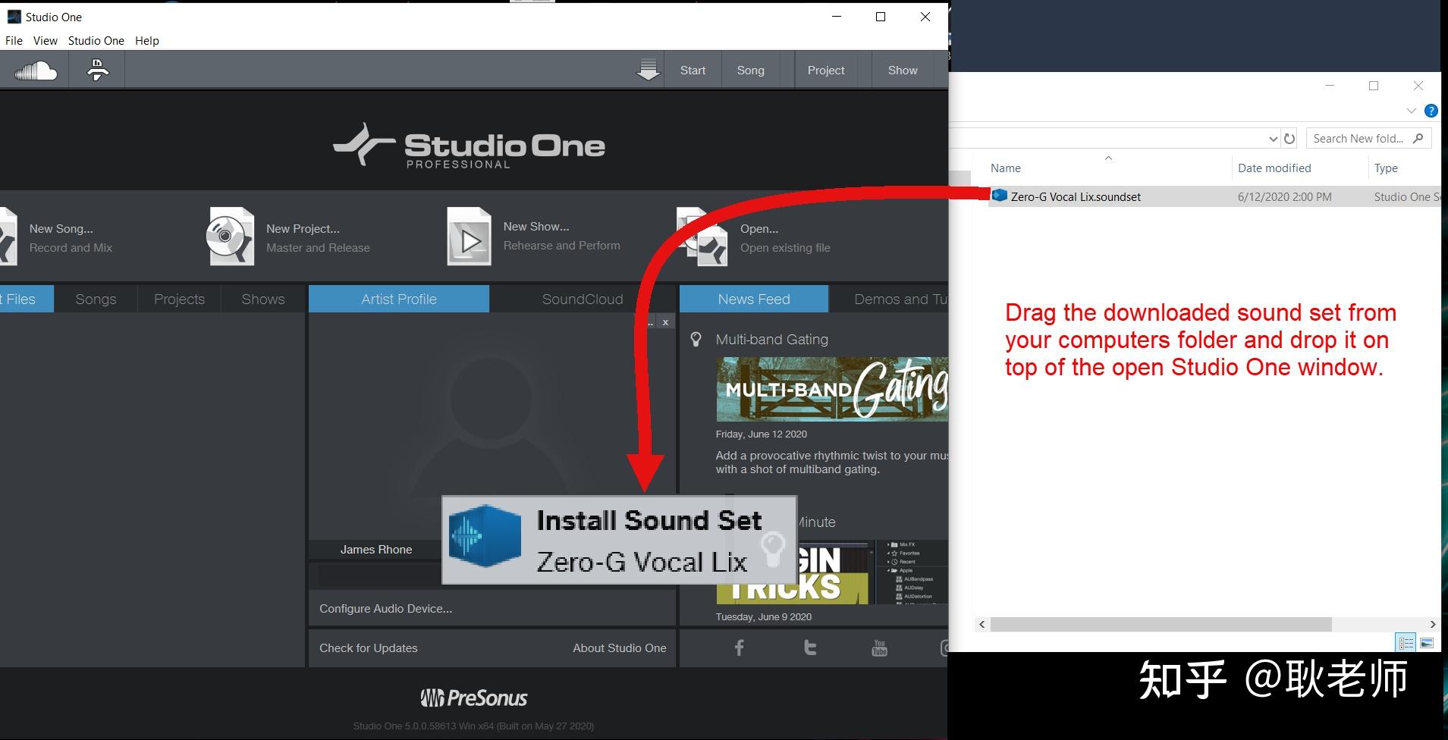Close the Artist Profile panel with x
The height and width of the screenshot is (740, 1448).
tap(665, 322)
